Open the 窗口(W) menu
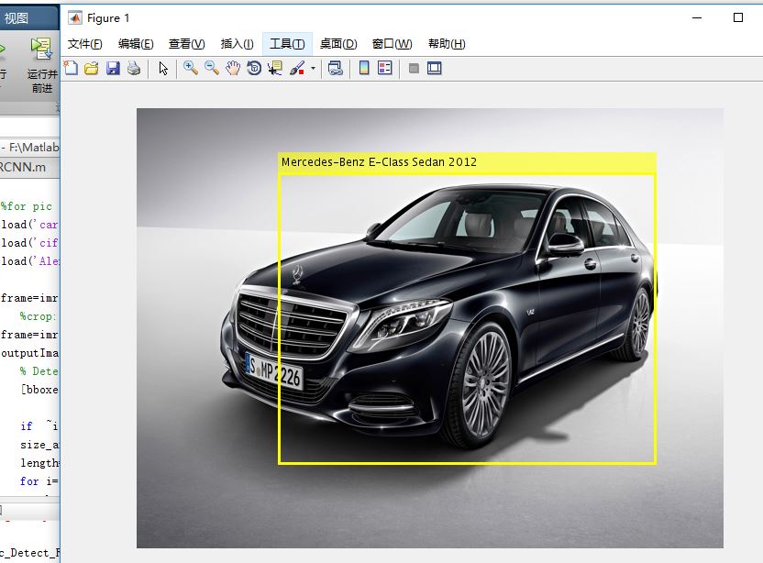763x563 pixels. point(392,44)
